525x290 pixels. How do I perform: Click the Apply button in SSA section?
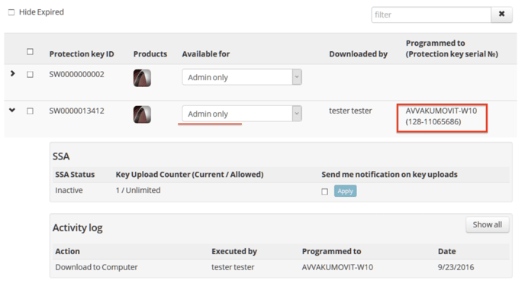[345, 191]
